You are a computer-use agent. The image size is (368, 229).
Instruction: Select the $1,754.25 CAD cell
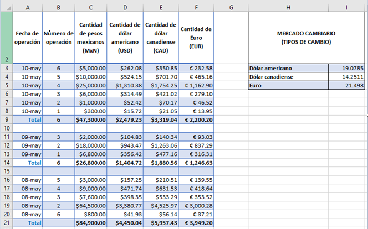click(x=161, y=86)
